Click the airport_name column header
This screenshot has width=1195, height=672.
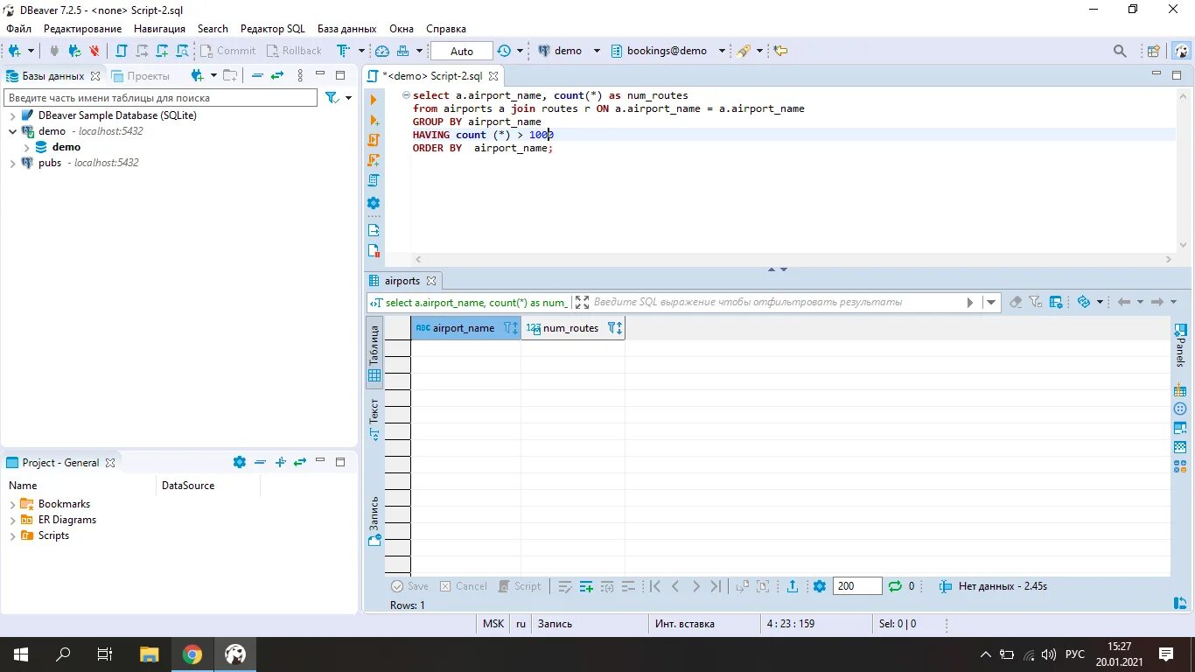[x=465, y=328]
